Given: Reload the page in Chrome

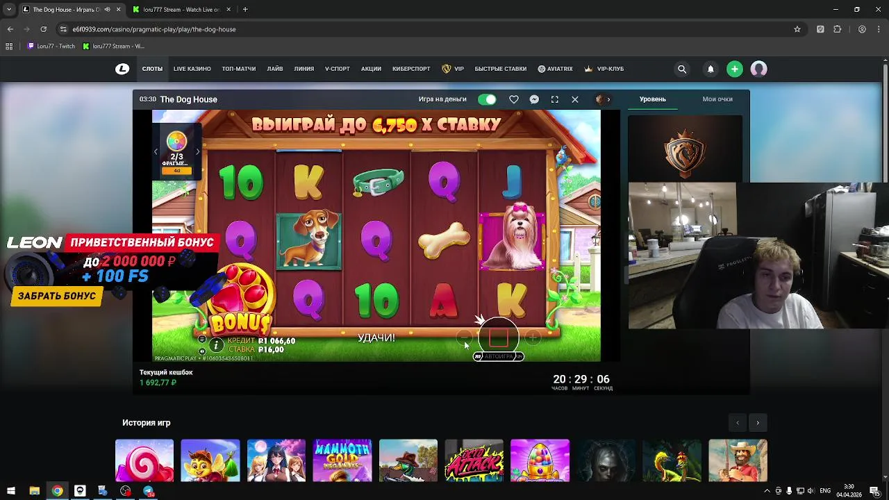Looking at the screenshot, I should pos(43,29).
